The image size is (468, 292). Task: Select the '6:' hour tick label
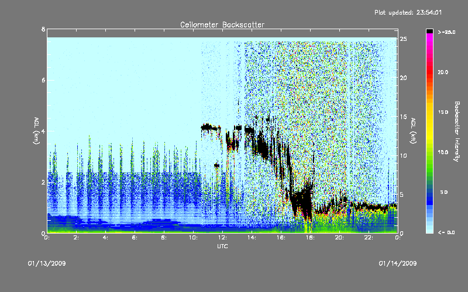pos(135,238)
